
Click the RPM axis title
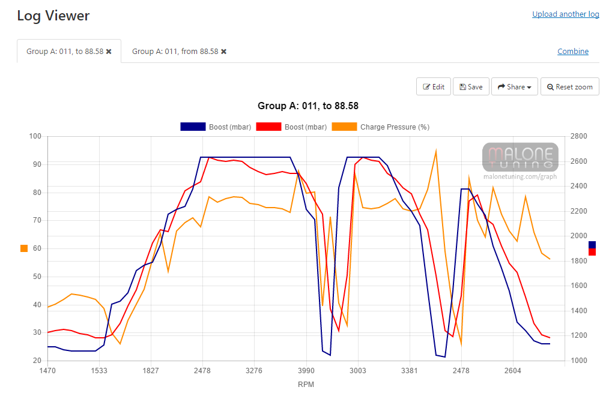coord(306,384)
